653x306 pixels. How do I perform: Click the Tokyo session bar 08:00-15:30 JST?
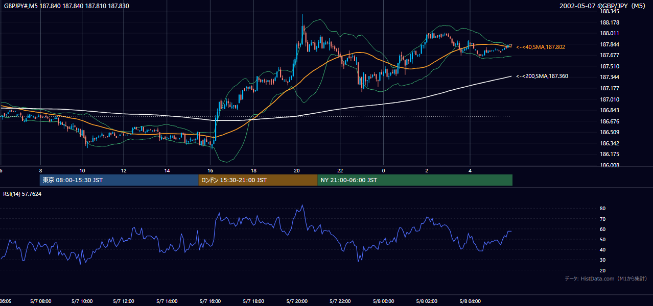(x=119, y=180)
